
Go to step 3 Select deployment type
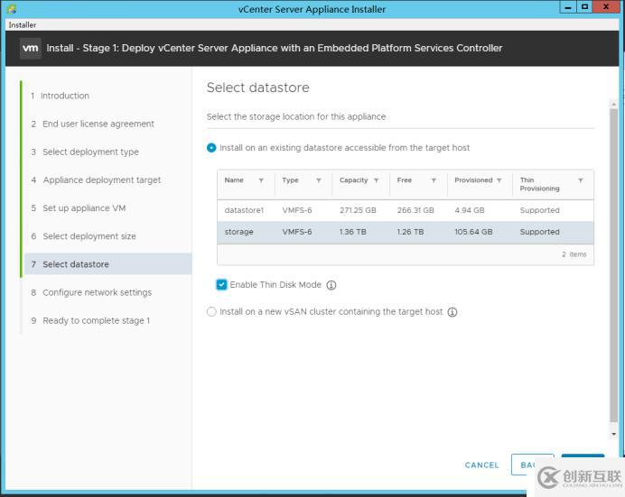[85, 152]
